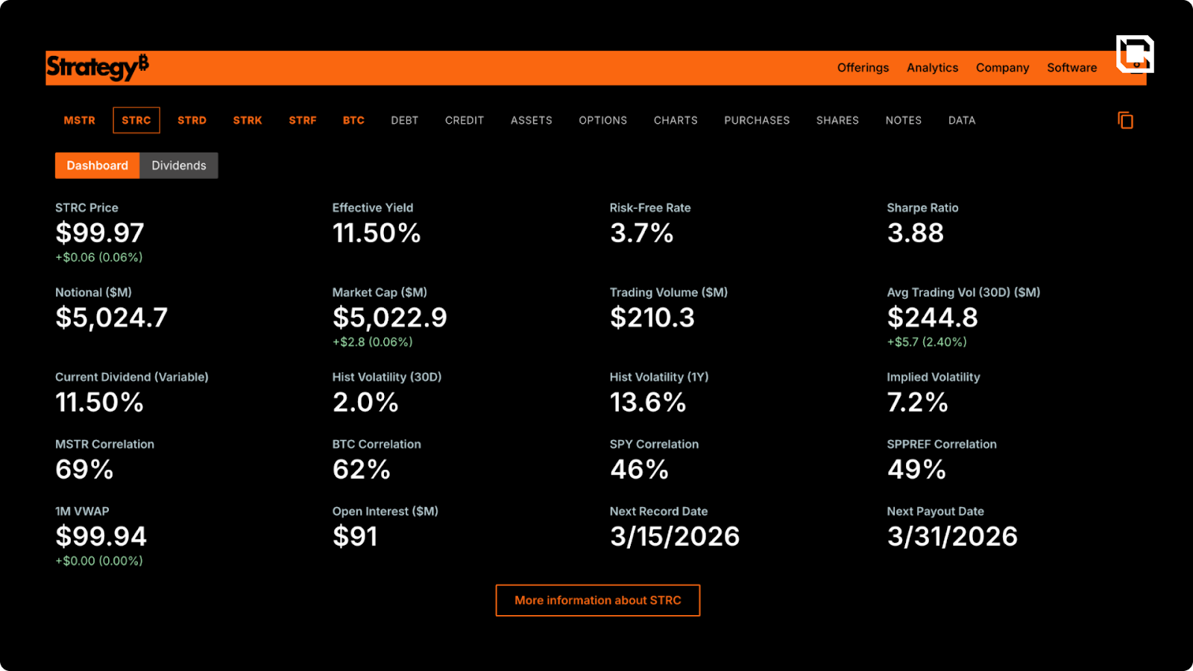Click the Market Cap value $5,022.9

390,318
